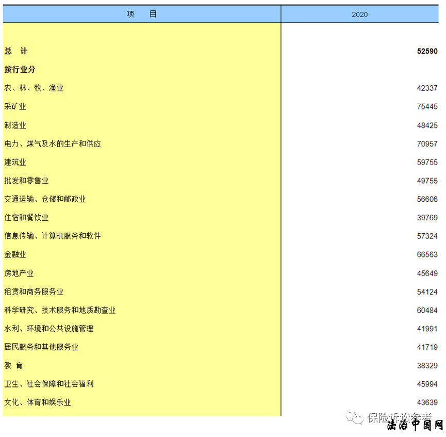Click the 住宿和餐饮业 row label
The height and width of the screenshot is (437, 446).
(x=26, y=218)
